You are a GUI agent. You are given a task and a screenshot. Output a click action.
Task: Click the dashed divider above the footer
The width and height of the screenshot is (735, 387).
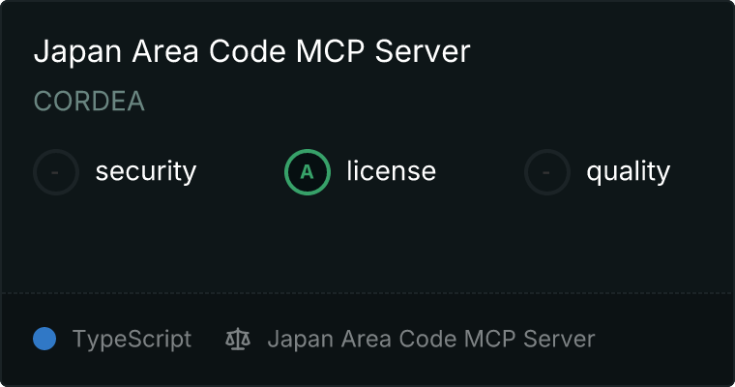(367, 292)
